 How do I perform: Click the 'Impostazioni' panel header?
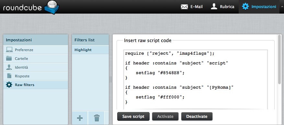(x=36, y=40)
